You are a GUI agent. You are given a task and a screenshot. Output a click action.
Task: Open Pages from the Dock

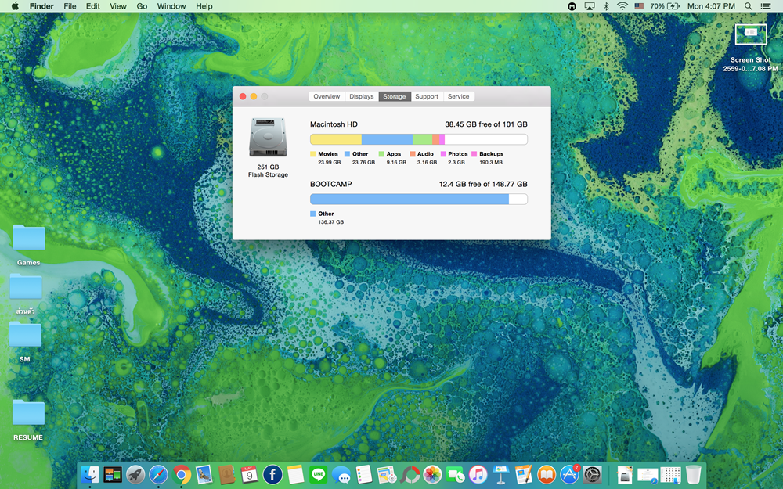pyautogui.click(x=524, y=475)
